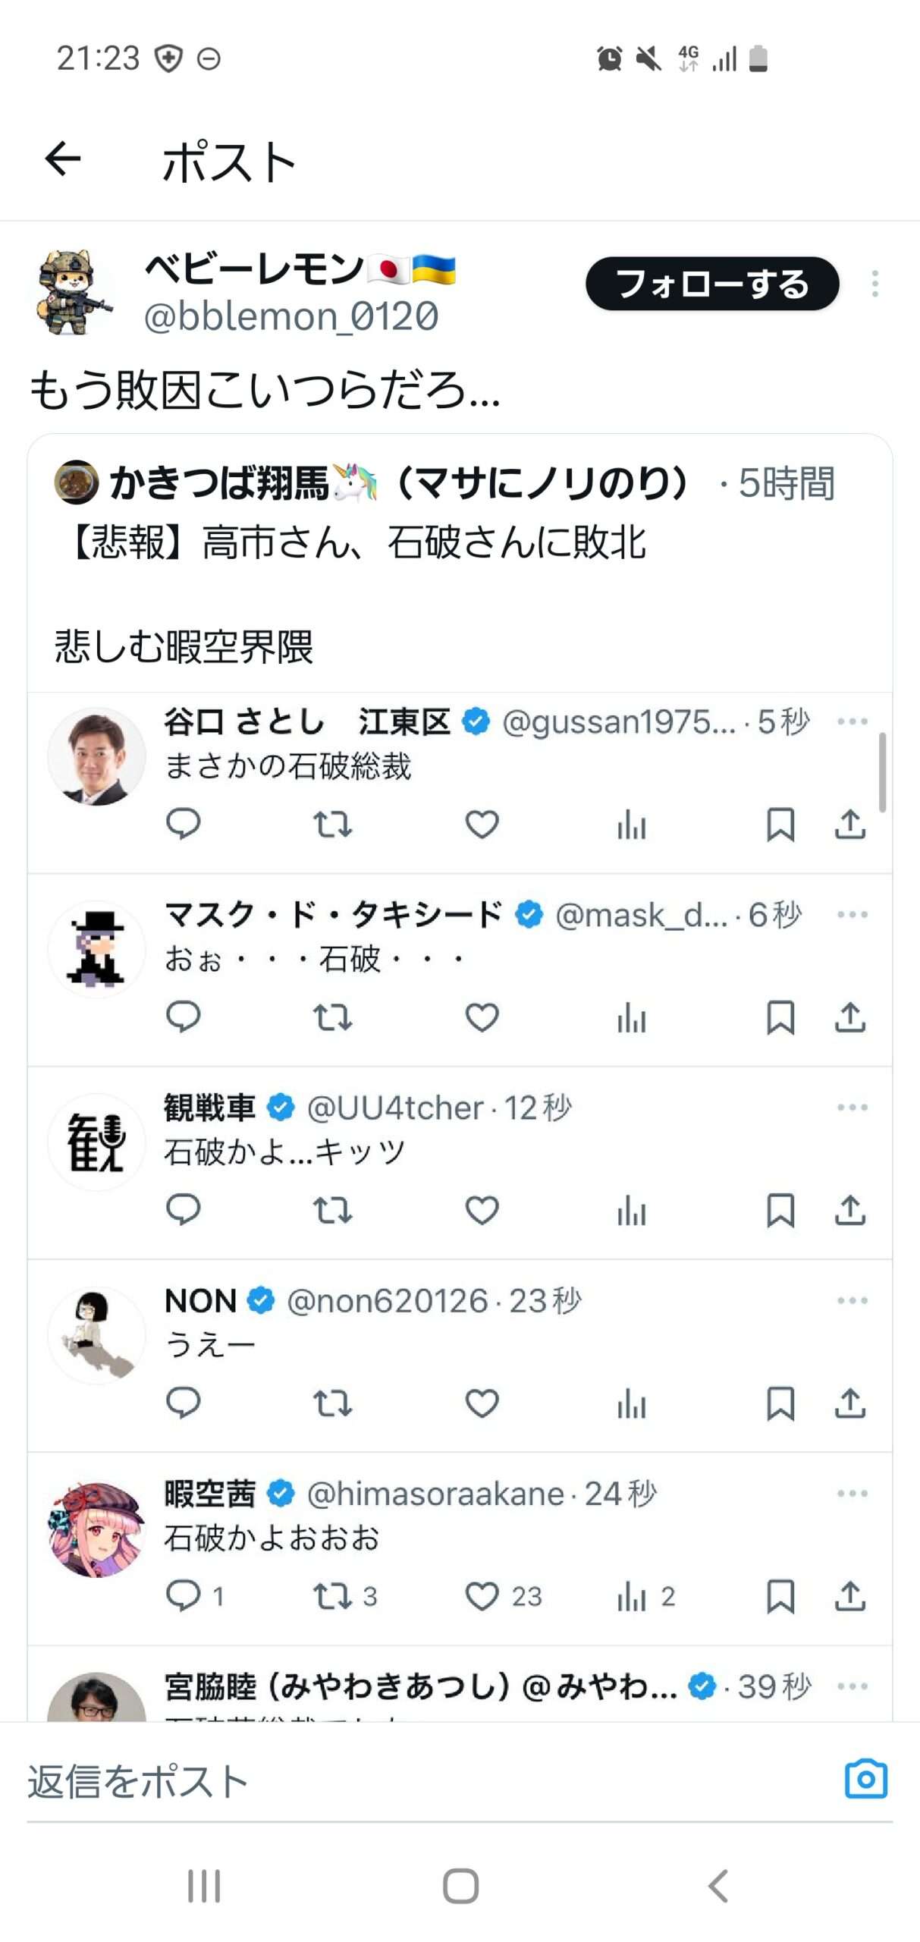Tap the reply icon on 観戦車's post
Image resolution: width=920 pixels, height=1942 pixels.
[x=183, y=1211]
